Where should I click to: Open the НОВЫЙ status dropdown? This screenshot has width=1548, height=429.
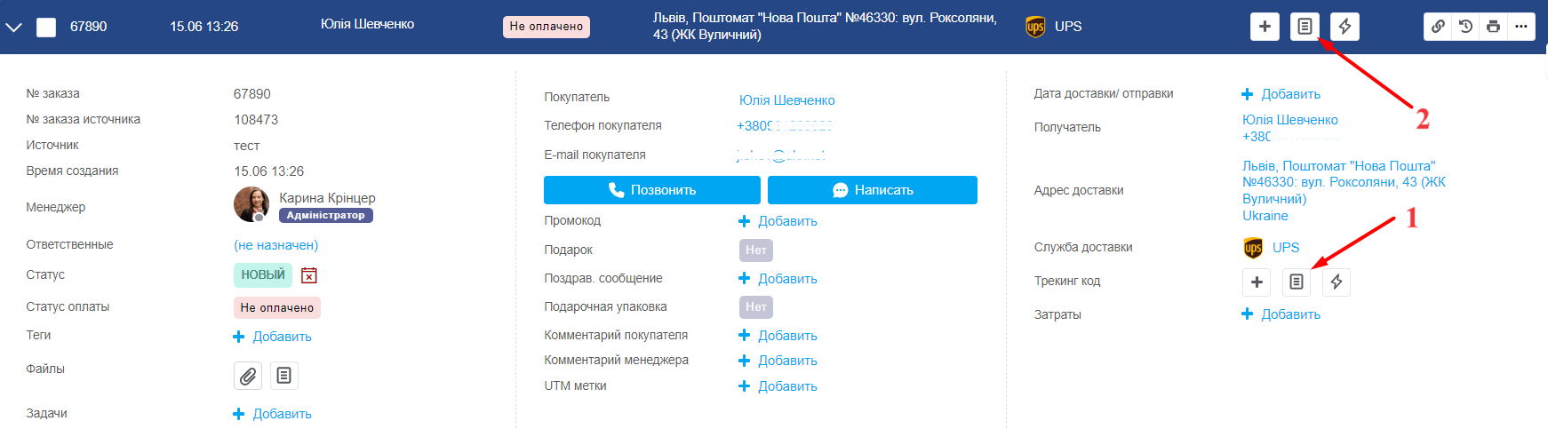point(263,275)
